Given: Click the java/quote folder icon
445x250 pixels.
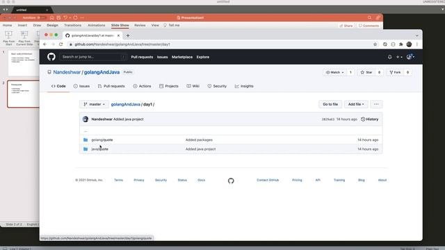Looking at the screenshot, I should point(86,149).
